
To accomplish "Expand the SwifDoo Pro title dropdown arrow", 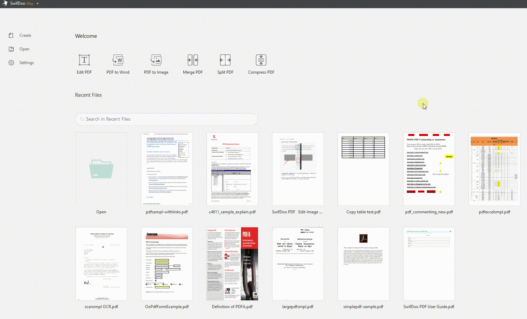I will coord(38,4).
